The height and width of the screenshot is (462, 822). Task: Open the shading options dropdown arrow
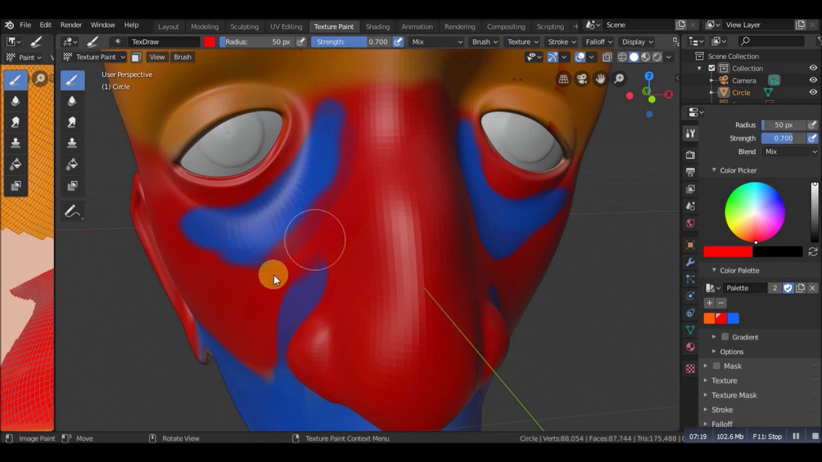(x=669, y=57)
